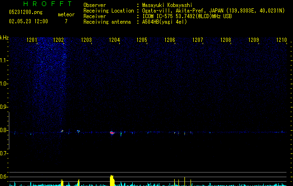Click time marker 1203
Screen dimensions: 293x186
[x=86, y=40]
